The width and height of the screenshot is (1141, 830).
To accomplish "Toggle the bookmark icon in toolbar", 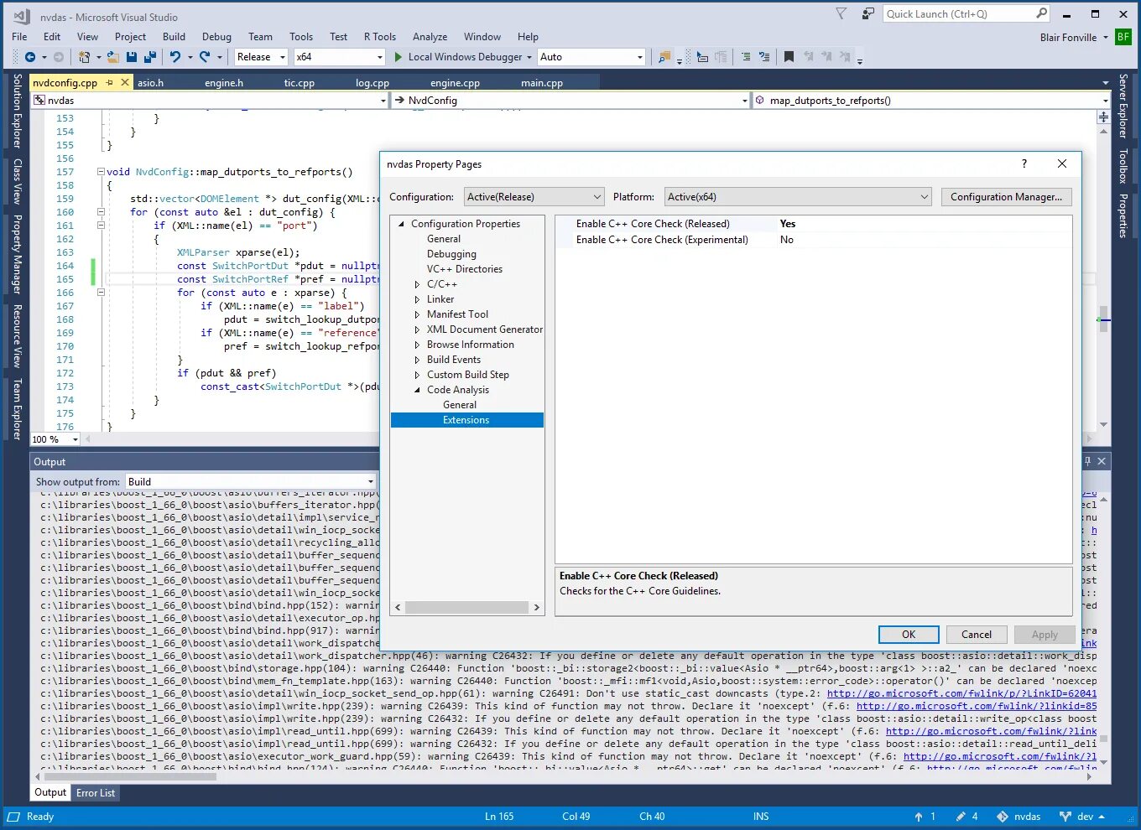I will tap(789, 57).
